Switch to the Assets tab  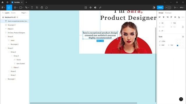pos(13,13)
